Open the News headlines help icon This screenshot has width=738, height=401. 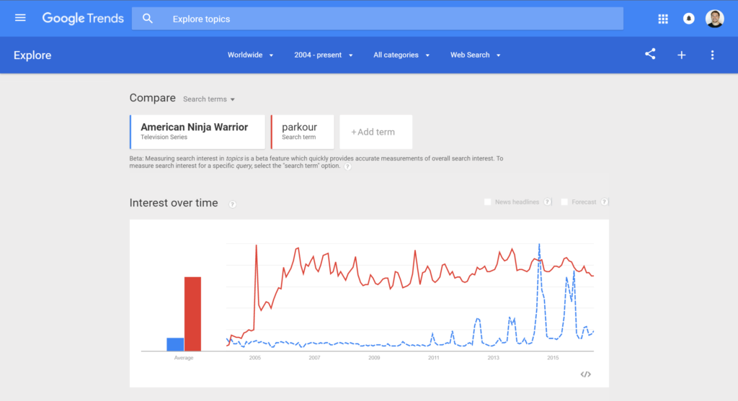pos(548,202)
